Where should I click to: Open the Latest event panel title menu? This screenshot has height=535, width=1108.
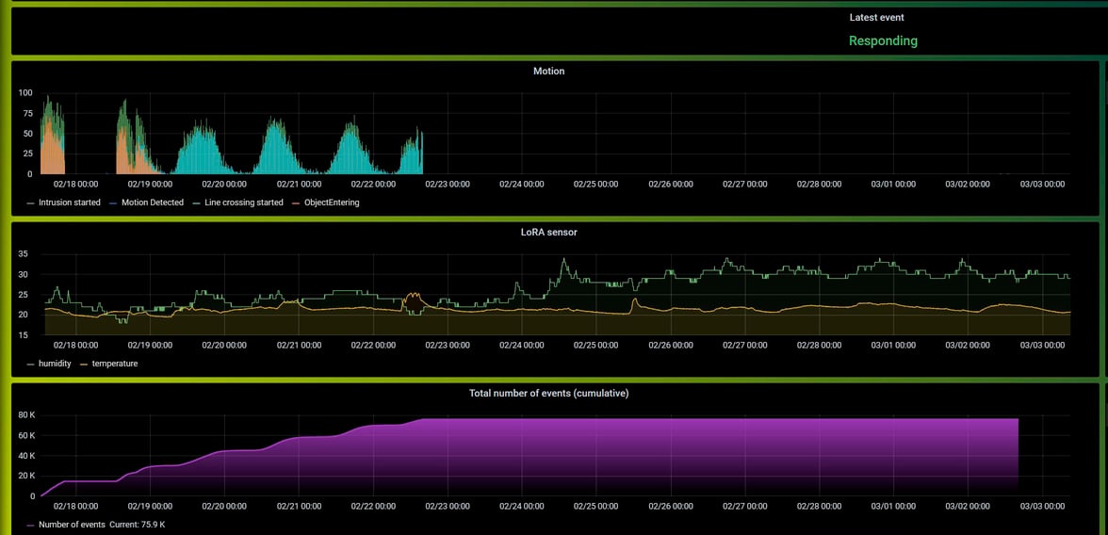point(876,18)
